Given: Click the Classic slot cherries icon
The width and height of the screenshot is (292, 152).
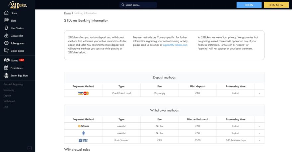Looking at the screenshot, I should [6, 36].
